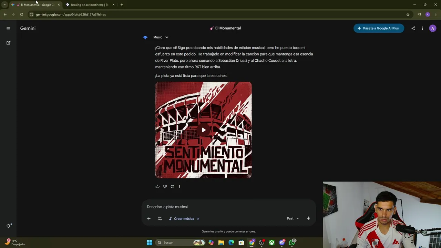Screen dimensions: 441x248
Task: Open Microsoft Store from the taskbar
Action: coord(242,242)
